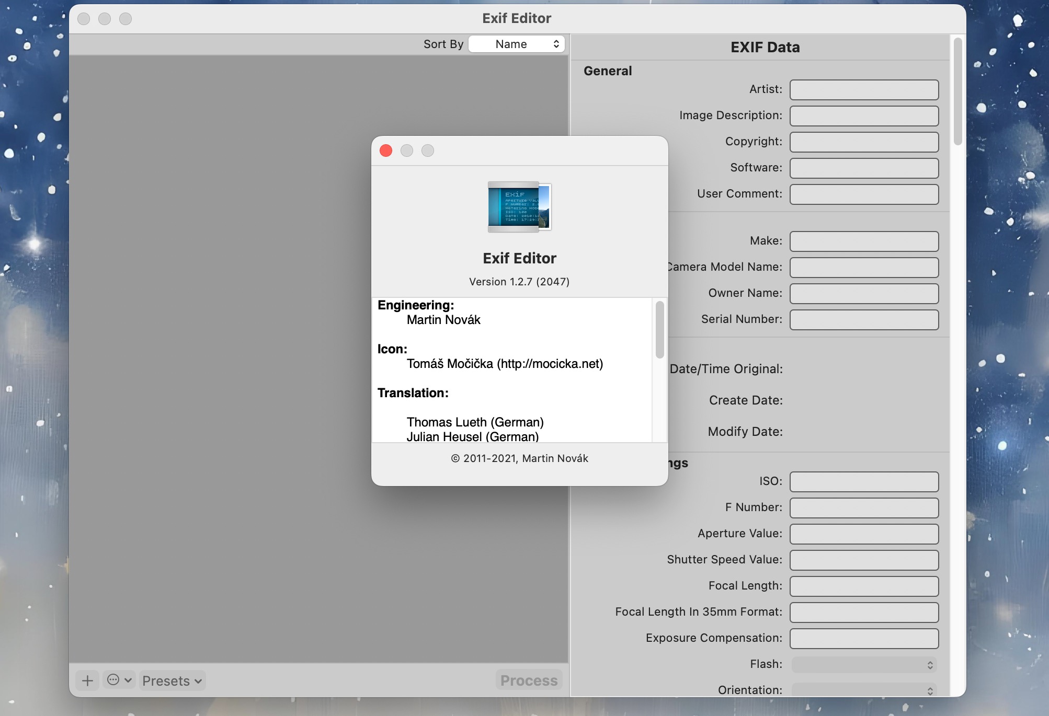This screenshot has height=716, width=1049.
Task: Click the Focal Length In 35mm Format field
Action: coord(864,612)
